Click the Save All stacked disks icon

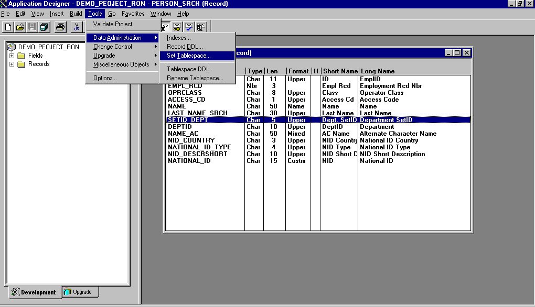click(44, 27)
